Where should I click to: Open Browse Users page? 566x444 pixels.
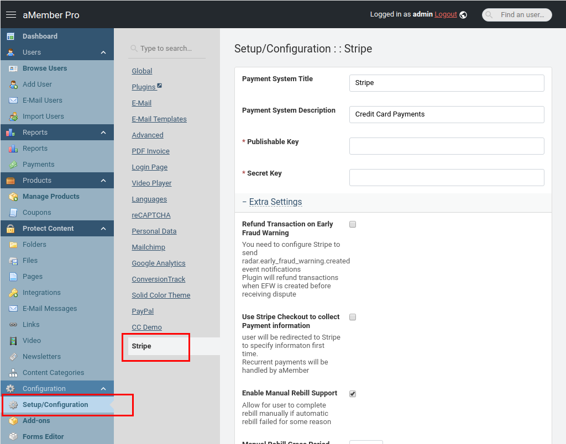[45, 68]
